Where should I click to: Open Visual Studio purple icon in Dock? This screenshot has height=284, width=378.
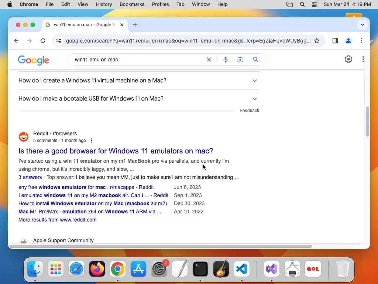(x=272, y=269)
